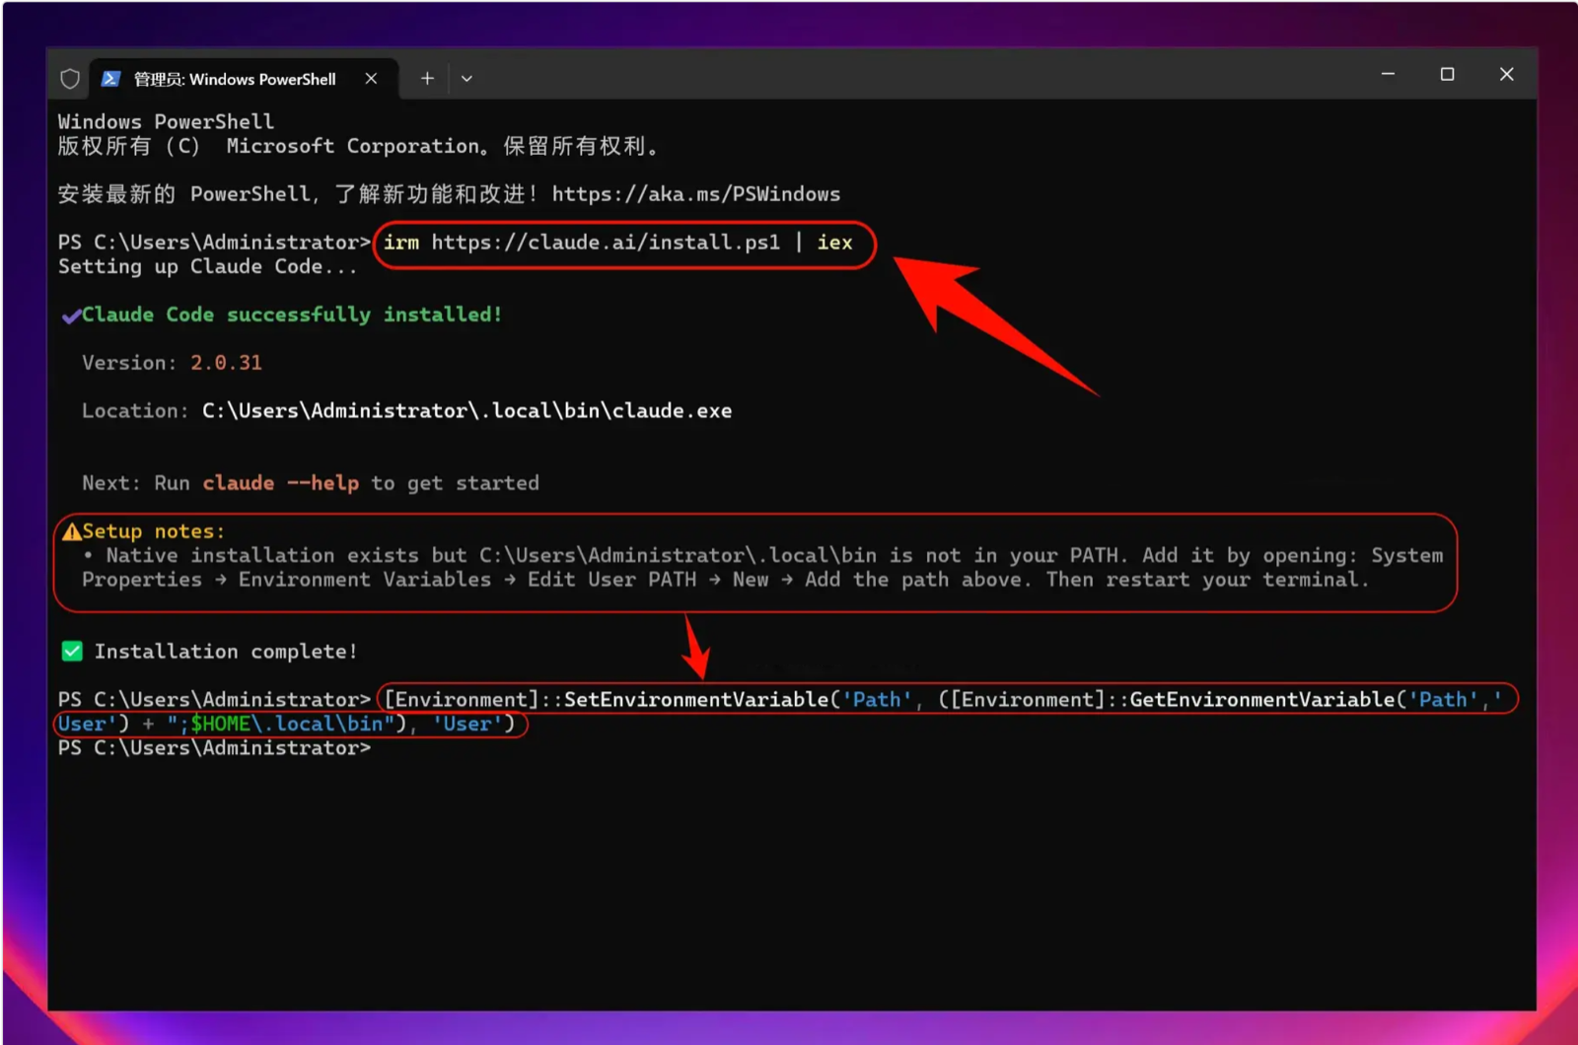The image size is (1578, 1045).
Task: Click the claude --help command text
Action: 281,483
